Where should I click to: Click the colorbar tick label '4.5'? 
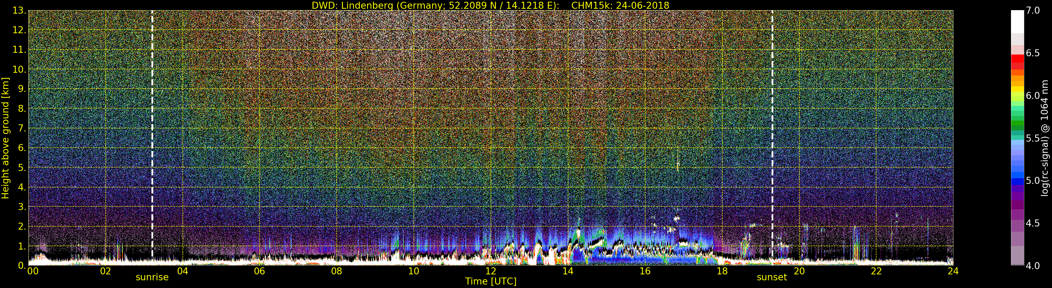pyautogui.click(x=1033, y=223)
